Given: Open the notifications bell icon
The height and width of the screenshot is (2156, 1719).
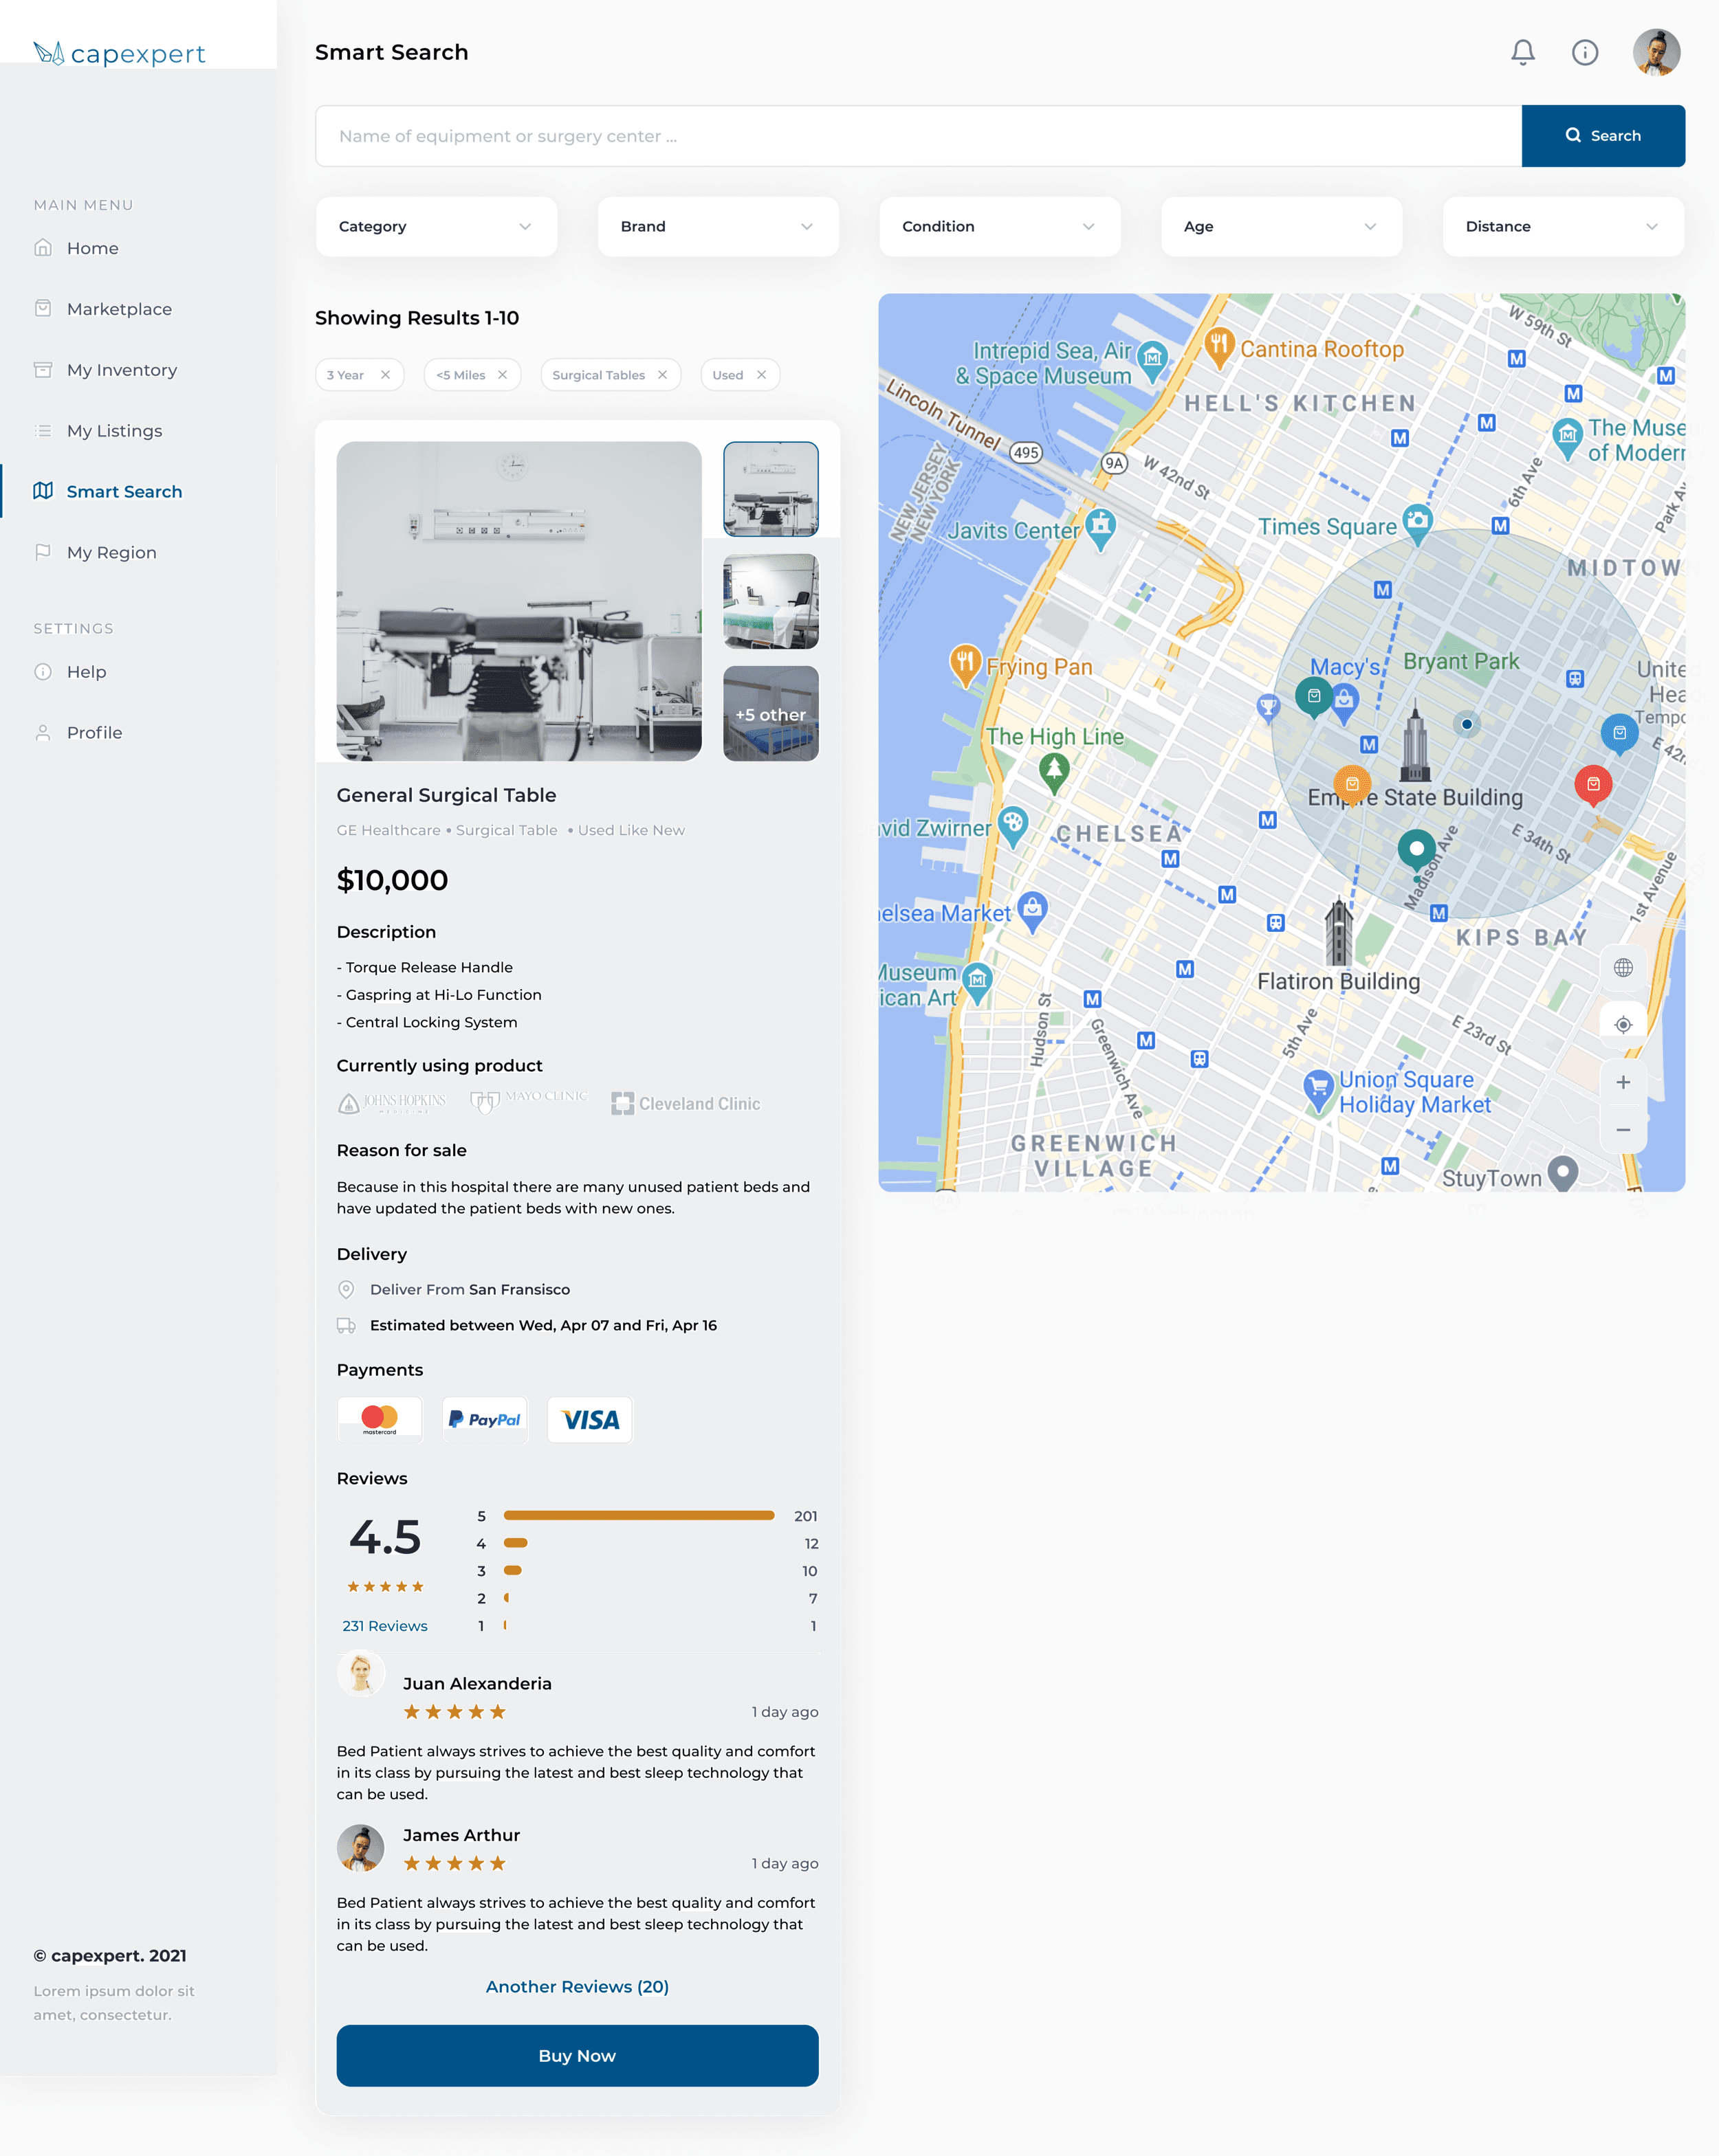Looking at the screenshot, I should click(1522, 52).
